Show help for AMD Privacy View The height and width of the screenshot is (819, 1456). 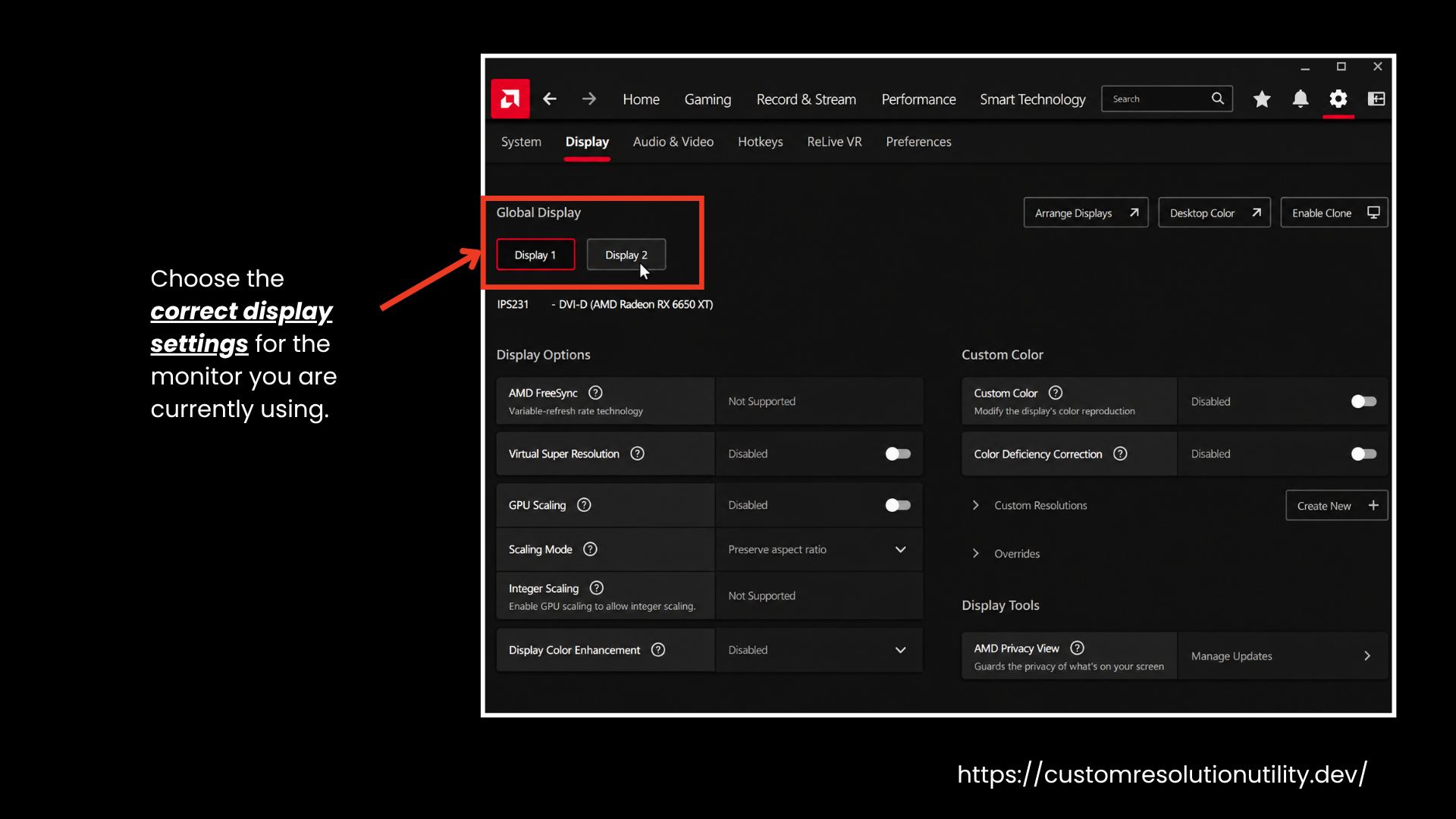point(1077,648)
